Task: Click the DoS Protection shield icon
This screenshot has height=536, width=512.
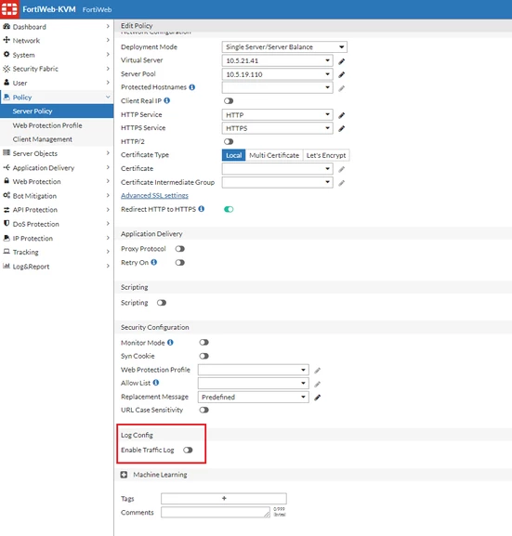Action: pyautogui.click(x=7, y=223)
